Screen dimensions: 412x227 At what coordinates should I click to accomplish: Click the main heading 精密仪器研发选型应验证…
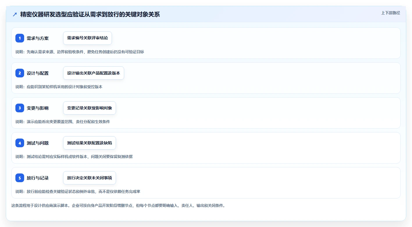click(x=90, y=15)
